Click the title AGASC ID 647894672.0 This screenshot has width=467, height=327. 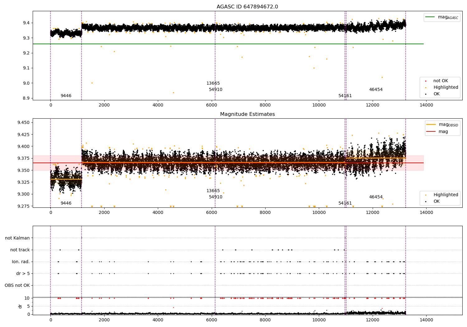coord(248,7)
